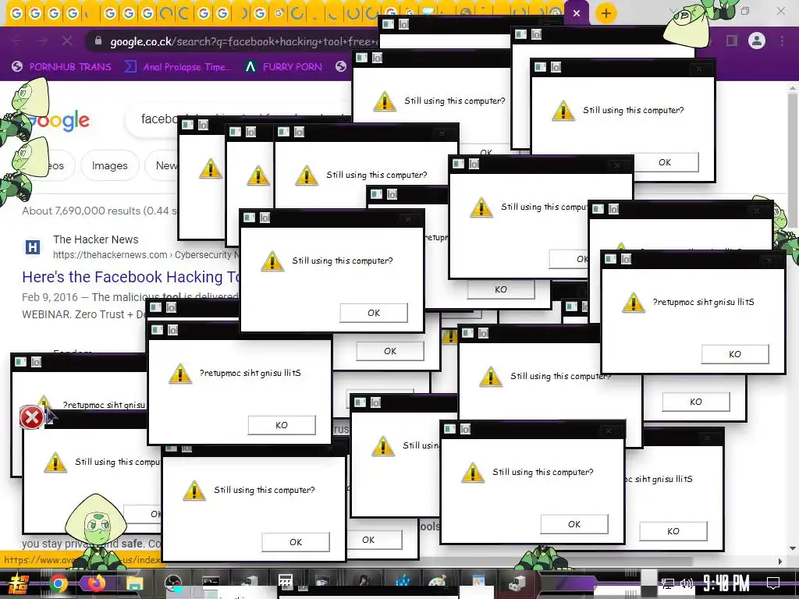Click OK in dialog covering the Hacker News result

(374, 313)
